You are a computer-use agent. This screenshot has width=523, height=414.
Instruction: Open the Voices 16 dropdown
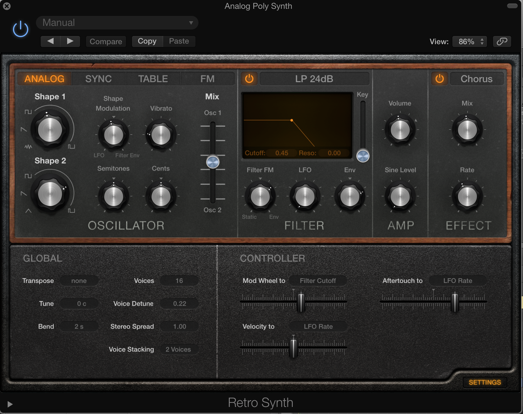pyautogui.click(x=179, y=281)
